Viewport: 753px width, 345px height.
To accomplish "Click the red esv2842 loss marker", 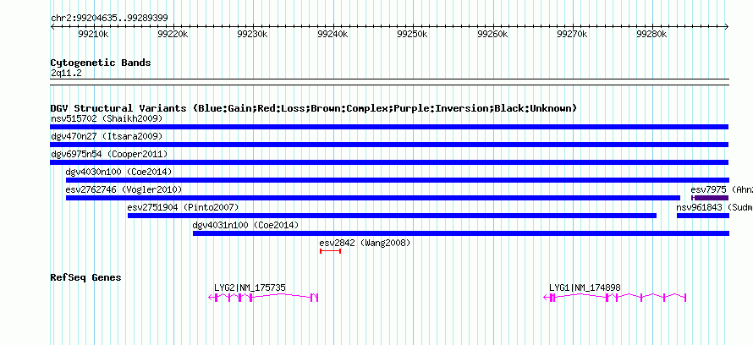I will (x=331, y=251).
